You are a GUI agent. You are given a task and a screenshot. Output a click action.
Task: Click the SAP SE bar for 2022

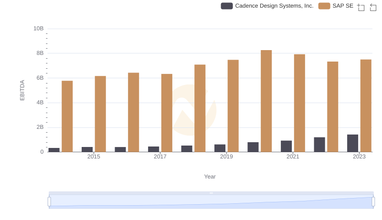(332, 107)
